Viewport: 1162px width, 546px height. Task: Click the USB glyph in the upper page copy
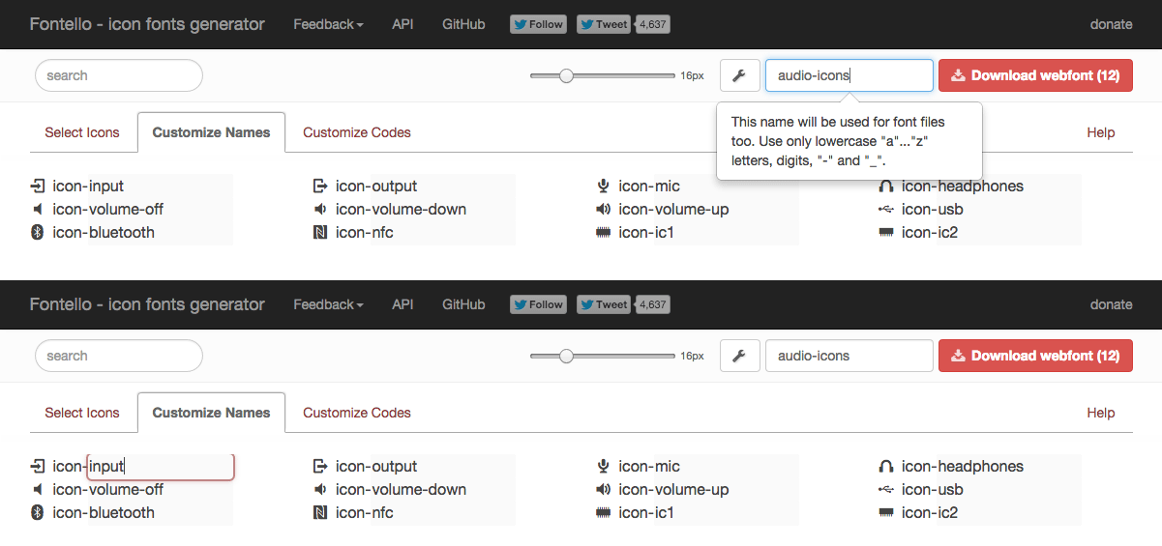[x=886, y=210]
